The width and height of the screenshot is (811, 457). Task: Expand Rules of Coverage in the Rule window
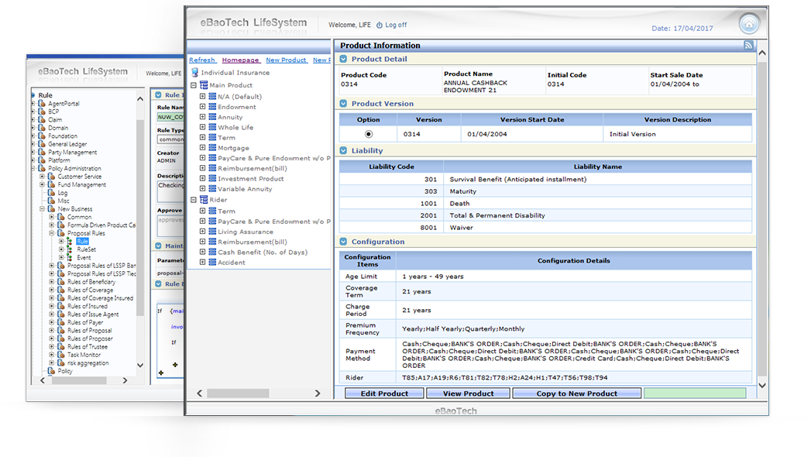click(52, 290)
